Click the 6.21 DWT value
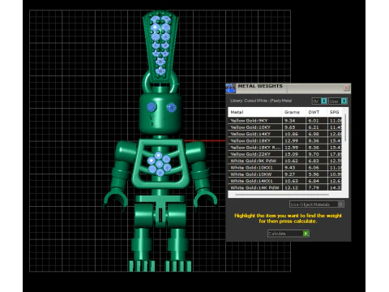389x292 pixels. coord(314,127)
